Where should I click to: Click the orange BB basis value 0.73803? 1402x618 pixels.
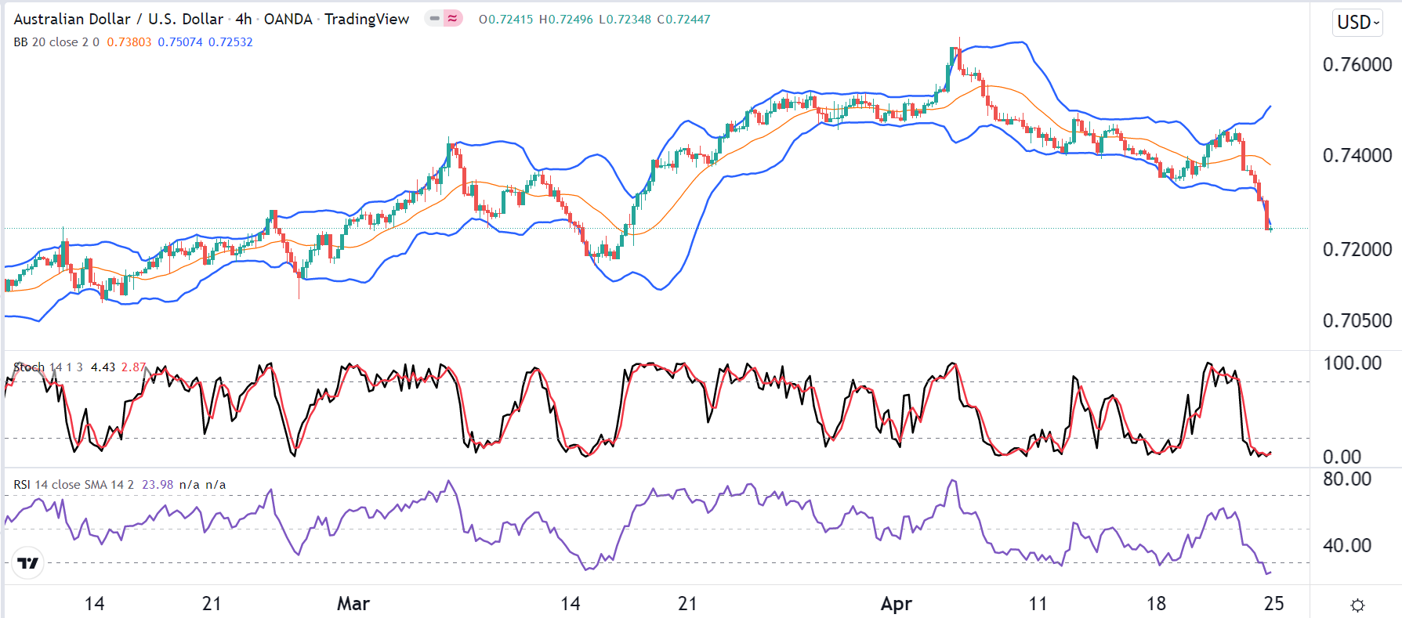(x=129, y=42)
